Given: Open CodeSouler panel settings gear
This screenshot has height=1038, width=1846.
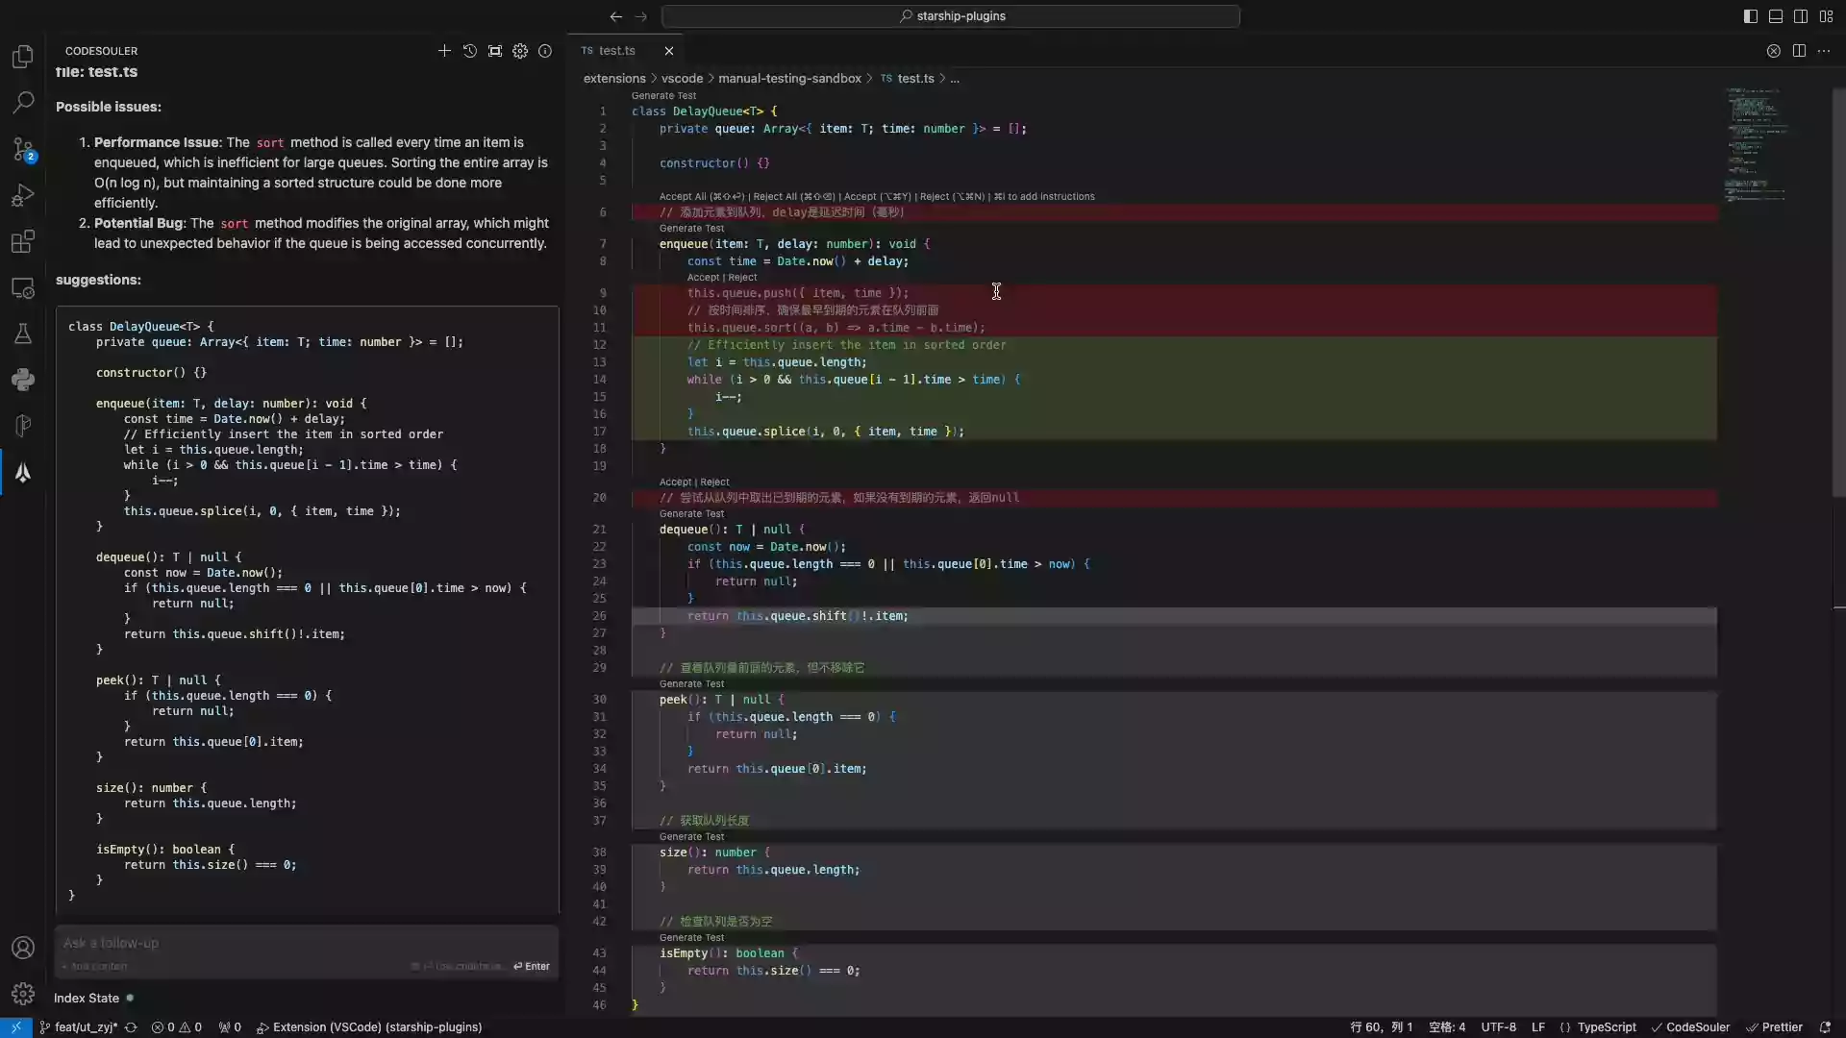Looking at the screenshot, I should [x=520, y=51].
